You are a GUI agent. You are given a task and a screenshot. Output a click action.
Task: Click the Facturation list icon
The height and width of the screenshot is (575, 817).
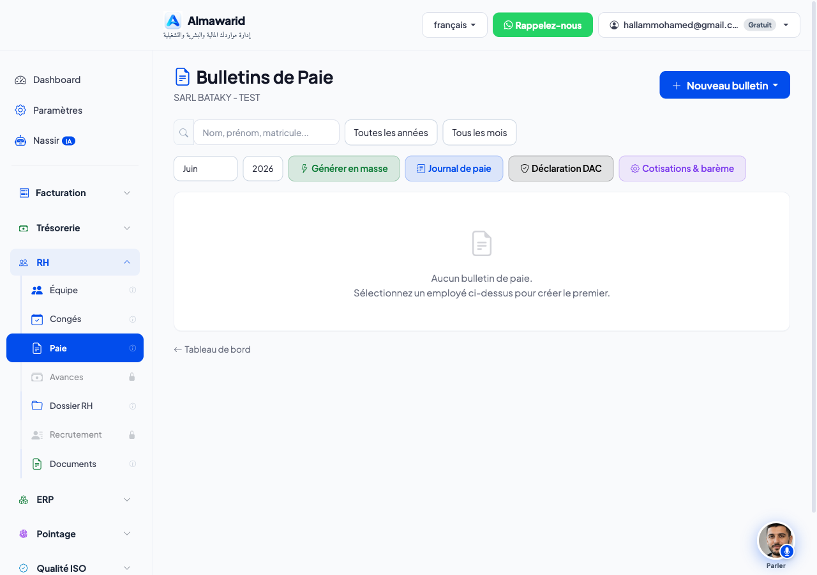coord(24,193)
